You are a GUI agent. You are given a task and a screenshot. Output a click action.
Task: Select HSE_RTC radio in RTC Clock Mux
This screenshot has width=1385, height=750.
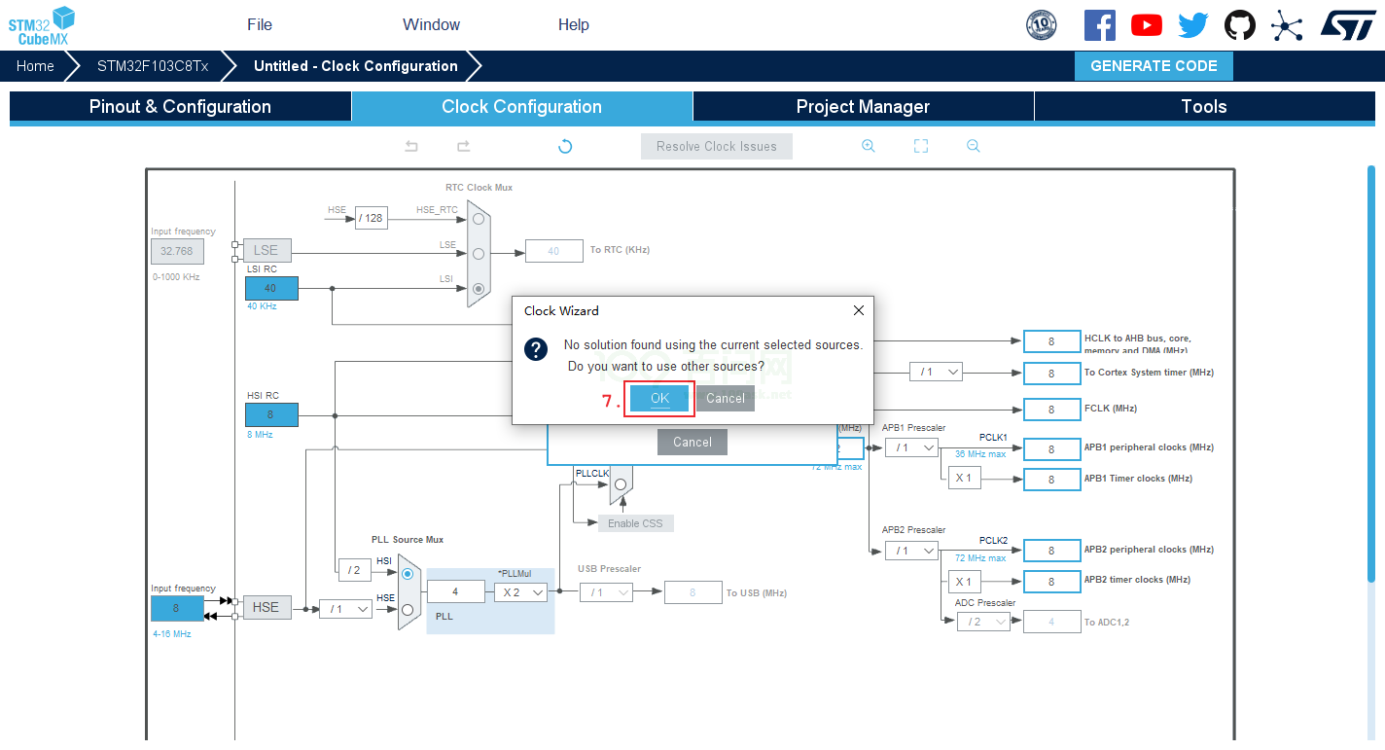pos(478,219)
